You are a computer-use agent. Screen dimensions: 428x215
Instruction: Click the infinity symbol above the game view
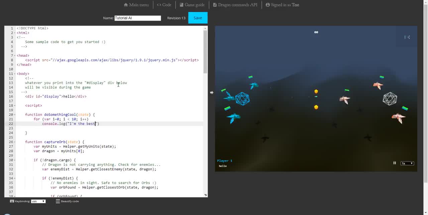coord(316,32)
